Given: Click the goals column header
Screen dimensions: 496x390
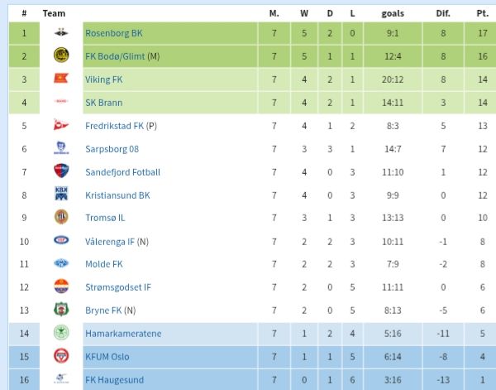Looking at the screenshot, I should [393, 13].
